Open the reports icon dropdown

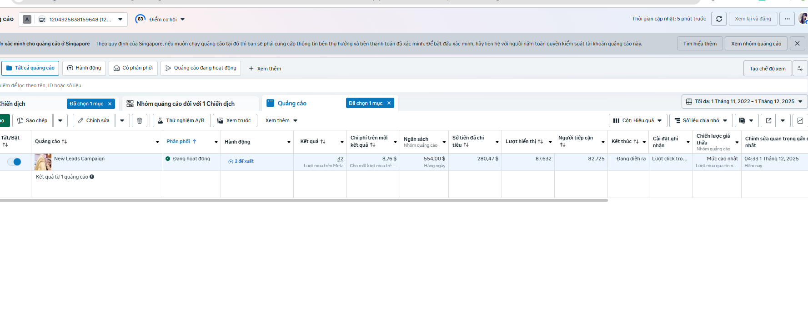pyautogui.click(x=746, y=120)
